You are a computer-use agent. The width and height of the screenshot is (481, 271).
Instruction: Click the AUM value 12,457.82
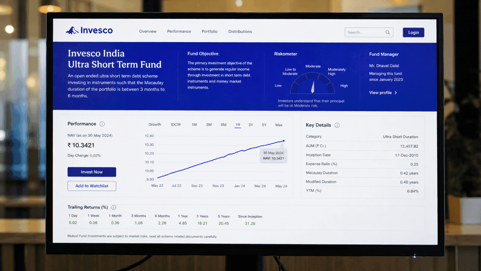[x=409, y=147]
